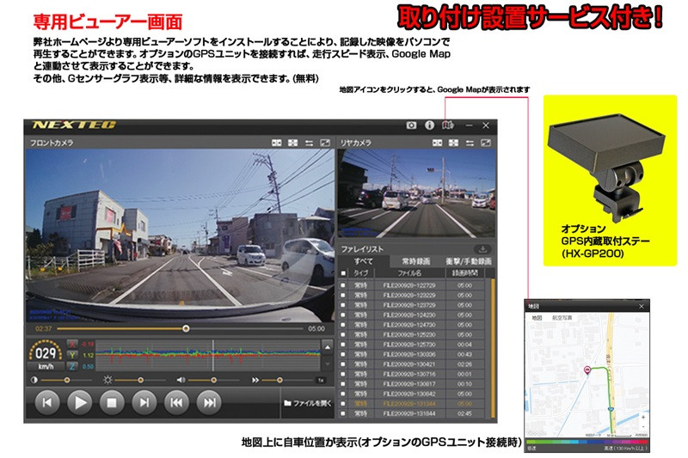Open the info icon in title bar
The height and width of the screenshot is (458, 688).
coord(429,125)
